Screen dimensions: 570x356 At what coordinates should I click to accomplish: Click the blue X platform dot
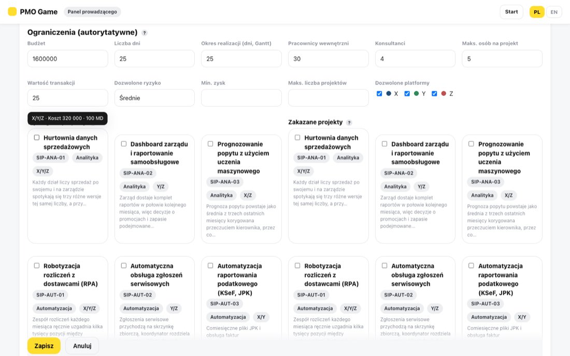tap(389, 93)
